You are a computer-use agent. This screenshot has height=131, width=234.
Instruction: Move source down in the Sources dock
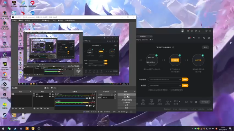pyautogui.click(x=48, y=108)
